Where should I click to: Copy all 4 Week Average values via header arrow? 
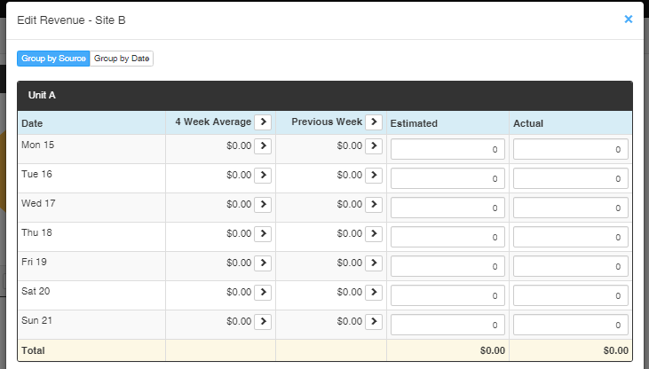pos(263,122)
